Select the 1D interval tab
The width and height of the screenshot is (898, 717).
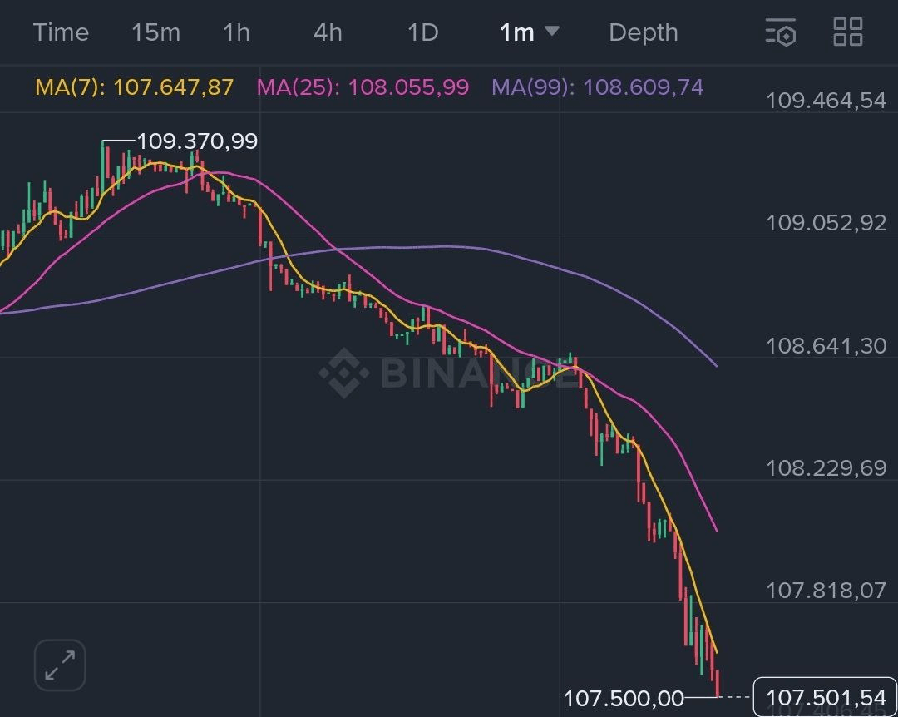tap(422, 32)
